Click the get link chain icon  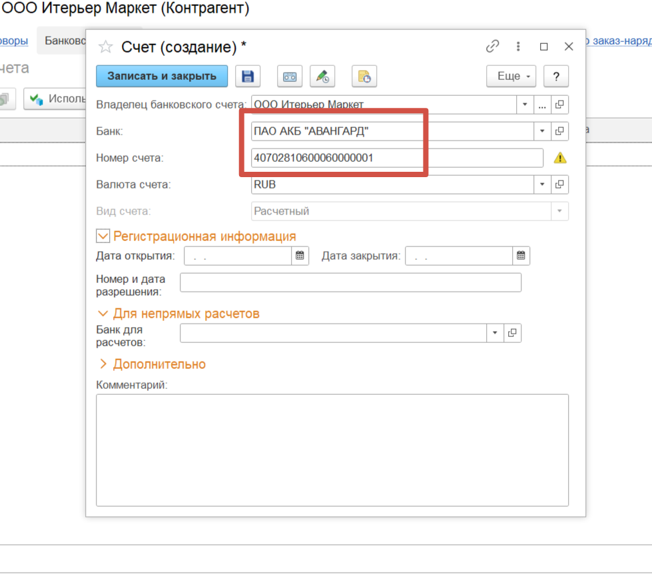click(x=493, y=47)
